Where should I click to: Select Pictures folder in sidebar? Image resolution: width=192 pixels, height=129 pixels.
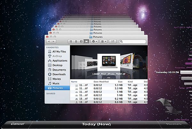(x=57, y=88)
